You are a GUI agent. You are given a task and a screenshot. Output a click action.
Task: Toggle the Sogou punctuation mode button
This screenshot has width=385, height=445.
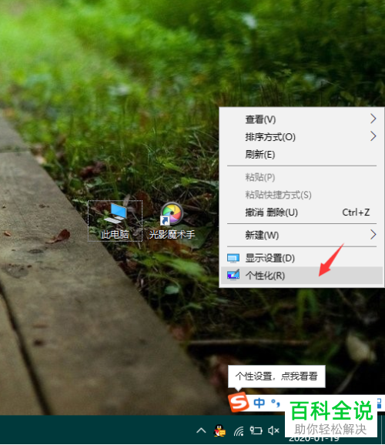pos(276,403)
